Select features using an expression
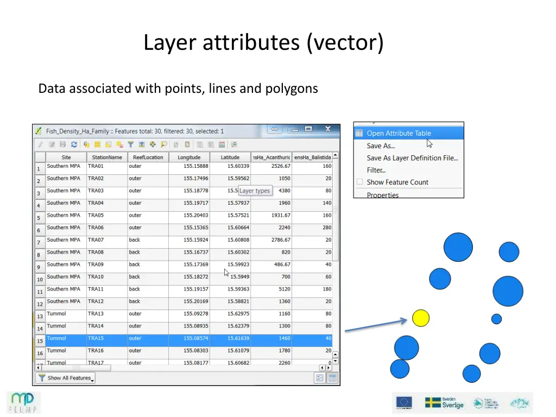Image resolution: width=556 pixels, height=417 pixels. (86, 144)
